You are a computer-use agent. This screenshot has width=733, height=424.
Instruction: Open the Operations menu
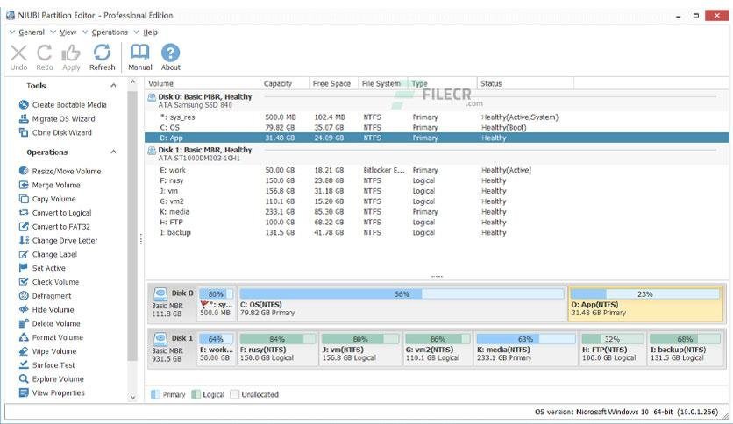tap(110, 32)
